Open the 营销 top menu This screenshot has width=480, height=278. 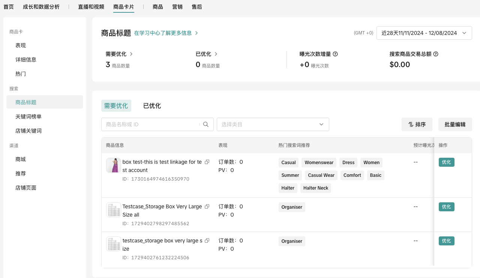tap(177, 7)
